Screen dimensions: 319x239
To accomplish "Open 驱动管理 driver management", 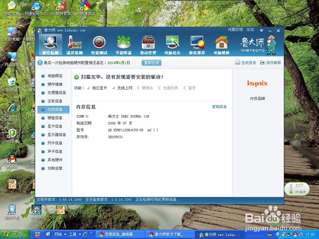I will (x=148, y=45).
